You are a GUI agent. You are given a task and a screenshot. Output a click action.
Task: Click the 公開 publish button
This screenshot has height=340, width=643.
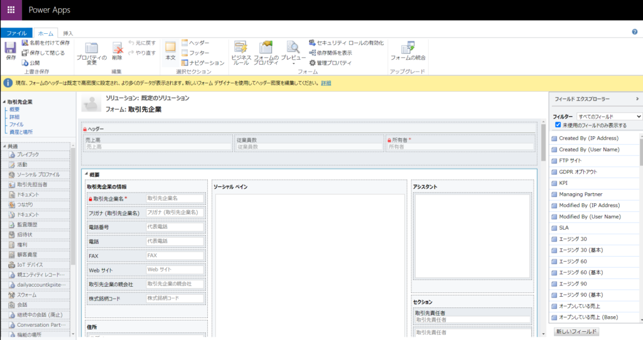coord(31,63)
